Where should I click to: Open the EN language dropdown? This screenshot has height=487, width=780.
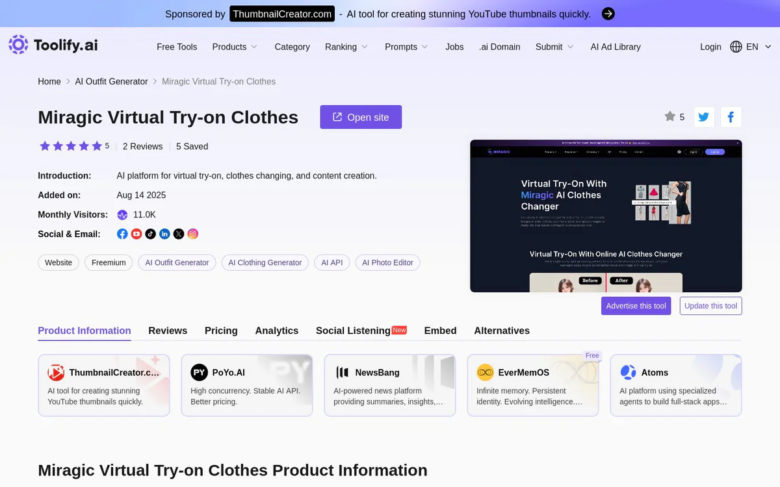[759, 47]
